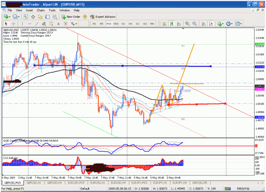Open the Help menu

coord(77,10)
